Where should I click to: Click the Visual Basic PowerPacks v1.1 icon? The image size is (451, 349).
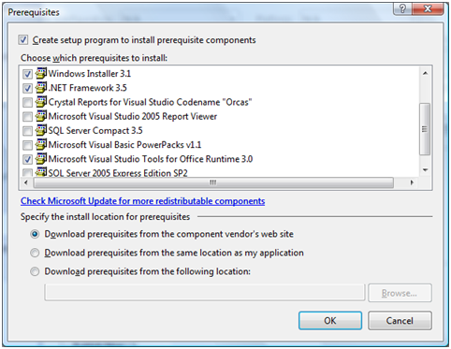tap(41, 145)
